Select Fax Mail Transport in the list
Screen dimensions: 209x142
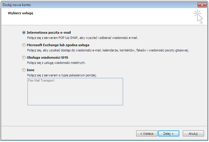point(41,80)
